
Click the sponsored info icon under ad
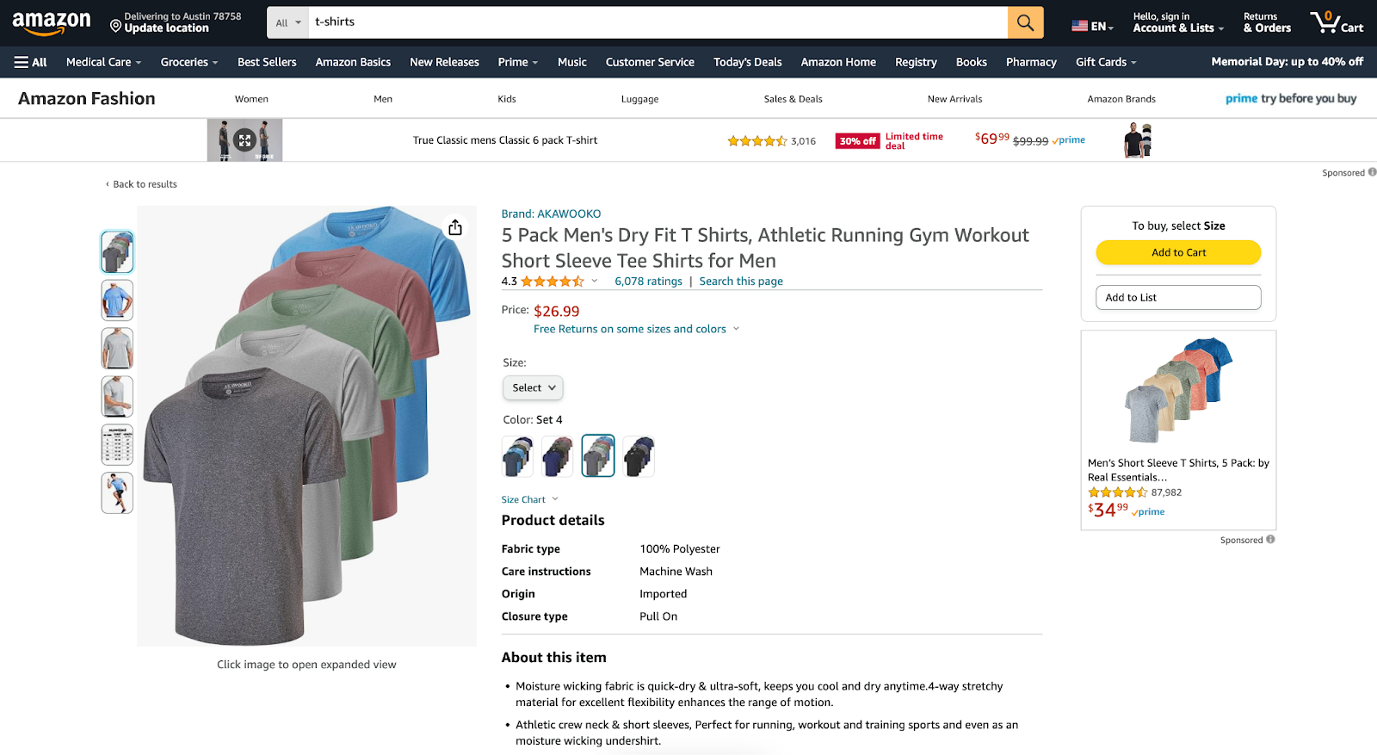point(1270,540)
